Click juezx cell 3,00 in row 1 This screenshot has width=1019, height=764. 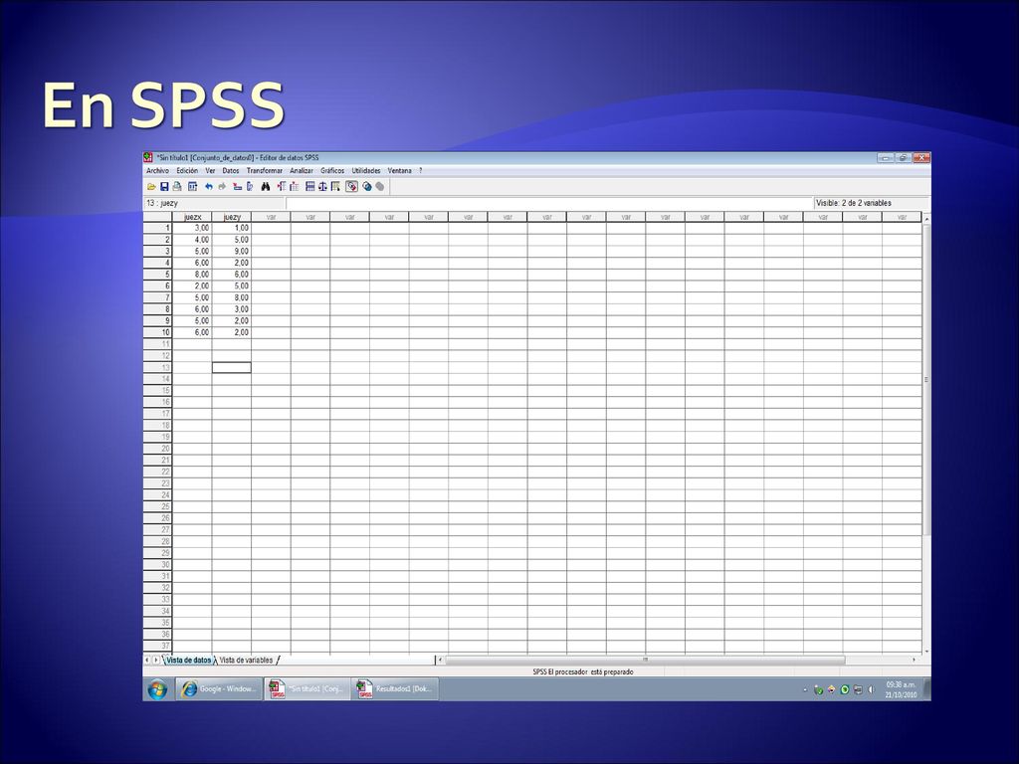click(x=192, y=228)
